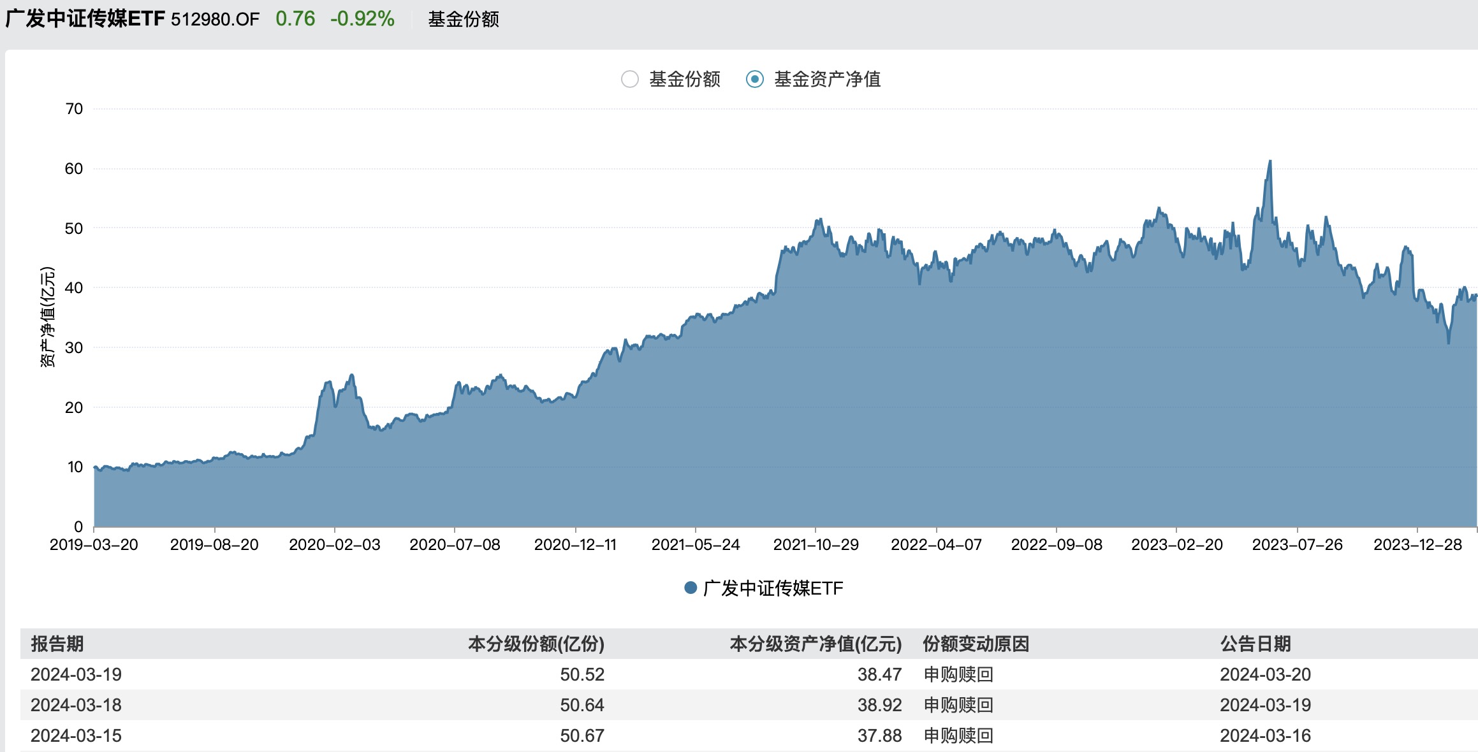Viewport: 1478px width, 752px height.
Task: Select the 基金份额 radio button
Action: (630, 79)
